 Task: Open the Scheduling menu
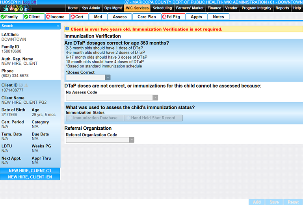(x=162, y=8)
